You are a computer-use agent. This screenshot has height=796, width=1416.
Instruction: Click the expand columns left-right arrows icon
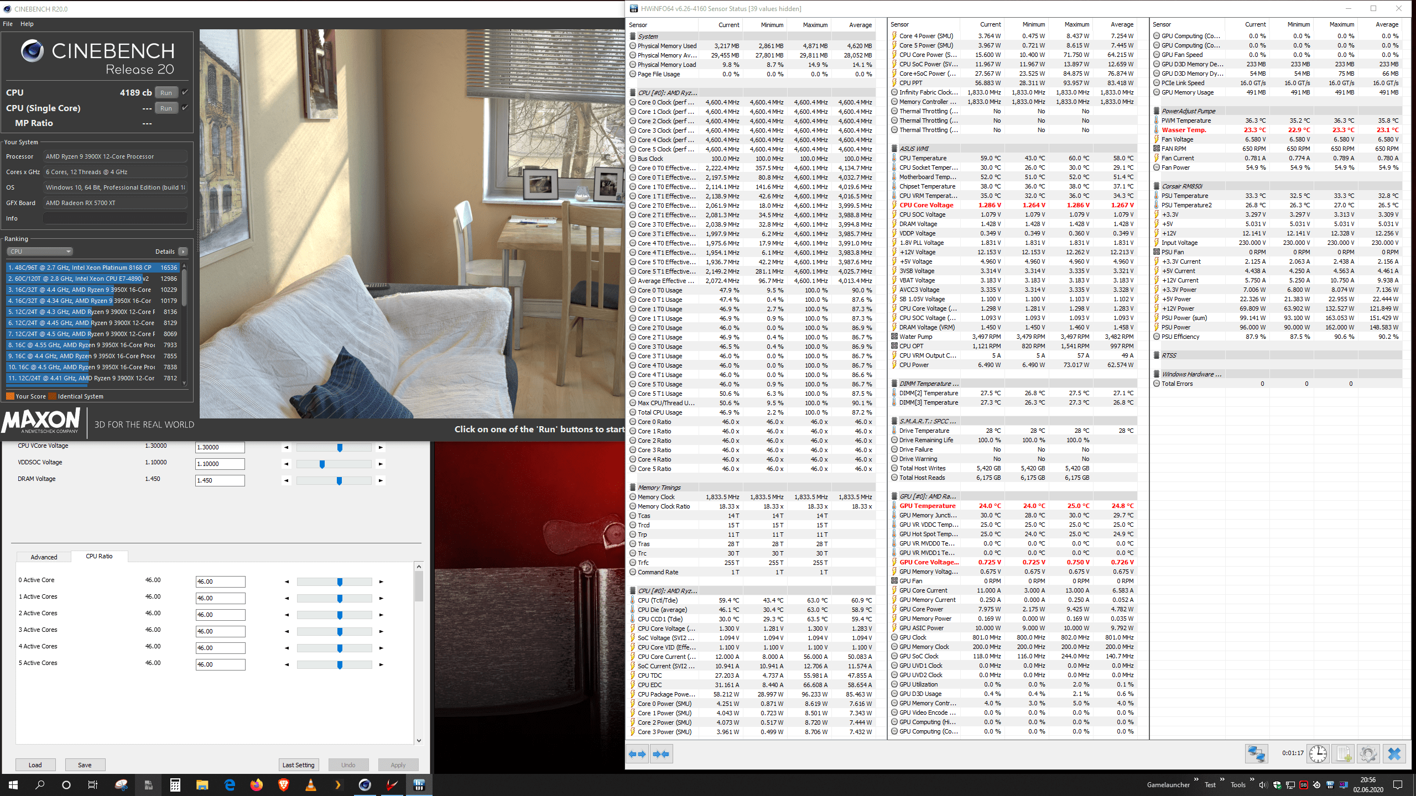coord(637,754)
